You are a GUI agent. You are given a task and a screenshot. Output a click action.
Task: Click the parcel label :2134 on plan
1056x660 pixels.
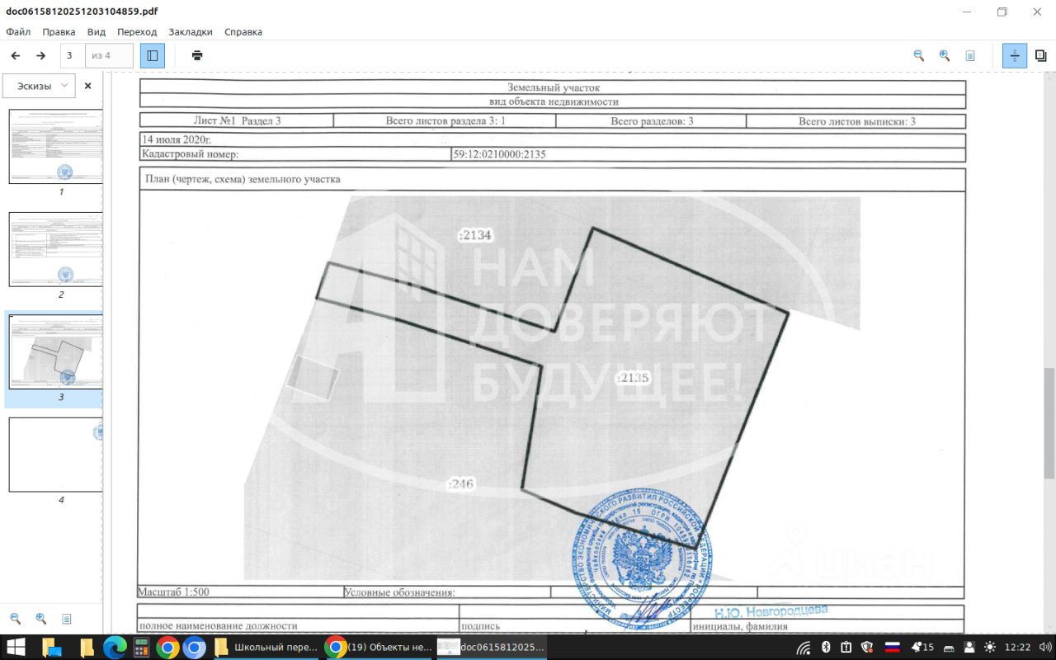(475, 235)
